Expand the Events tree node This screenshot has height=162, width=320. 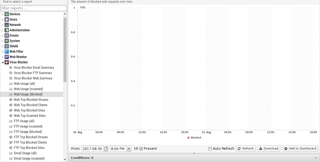pyautogui.click(x=2, y=36)
